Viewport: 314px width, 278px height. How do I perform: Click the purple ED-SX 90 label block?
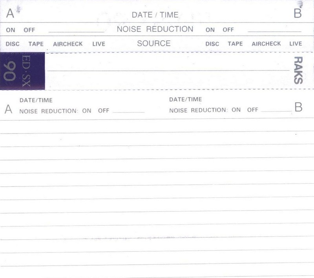[x=22, y=71]
